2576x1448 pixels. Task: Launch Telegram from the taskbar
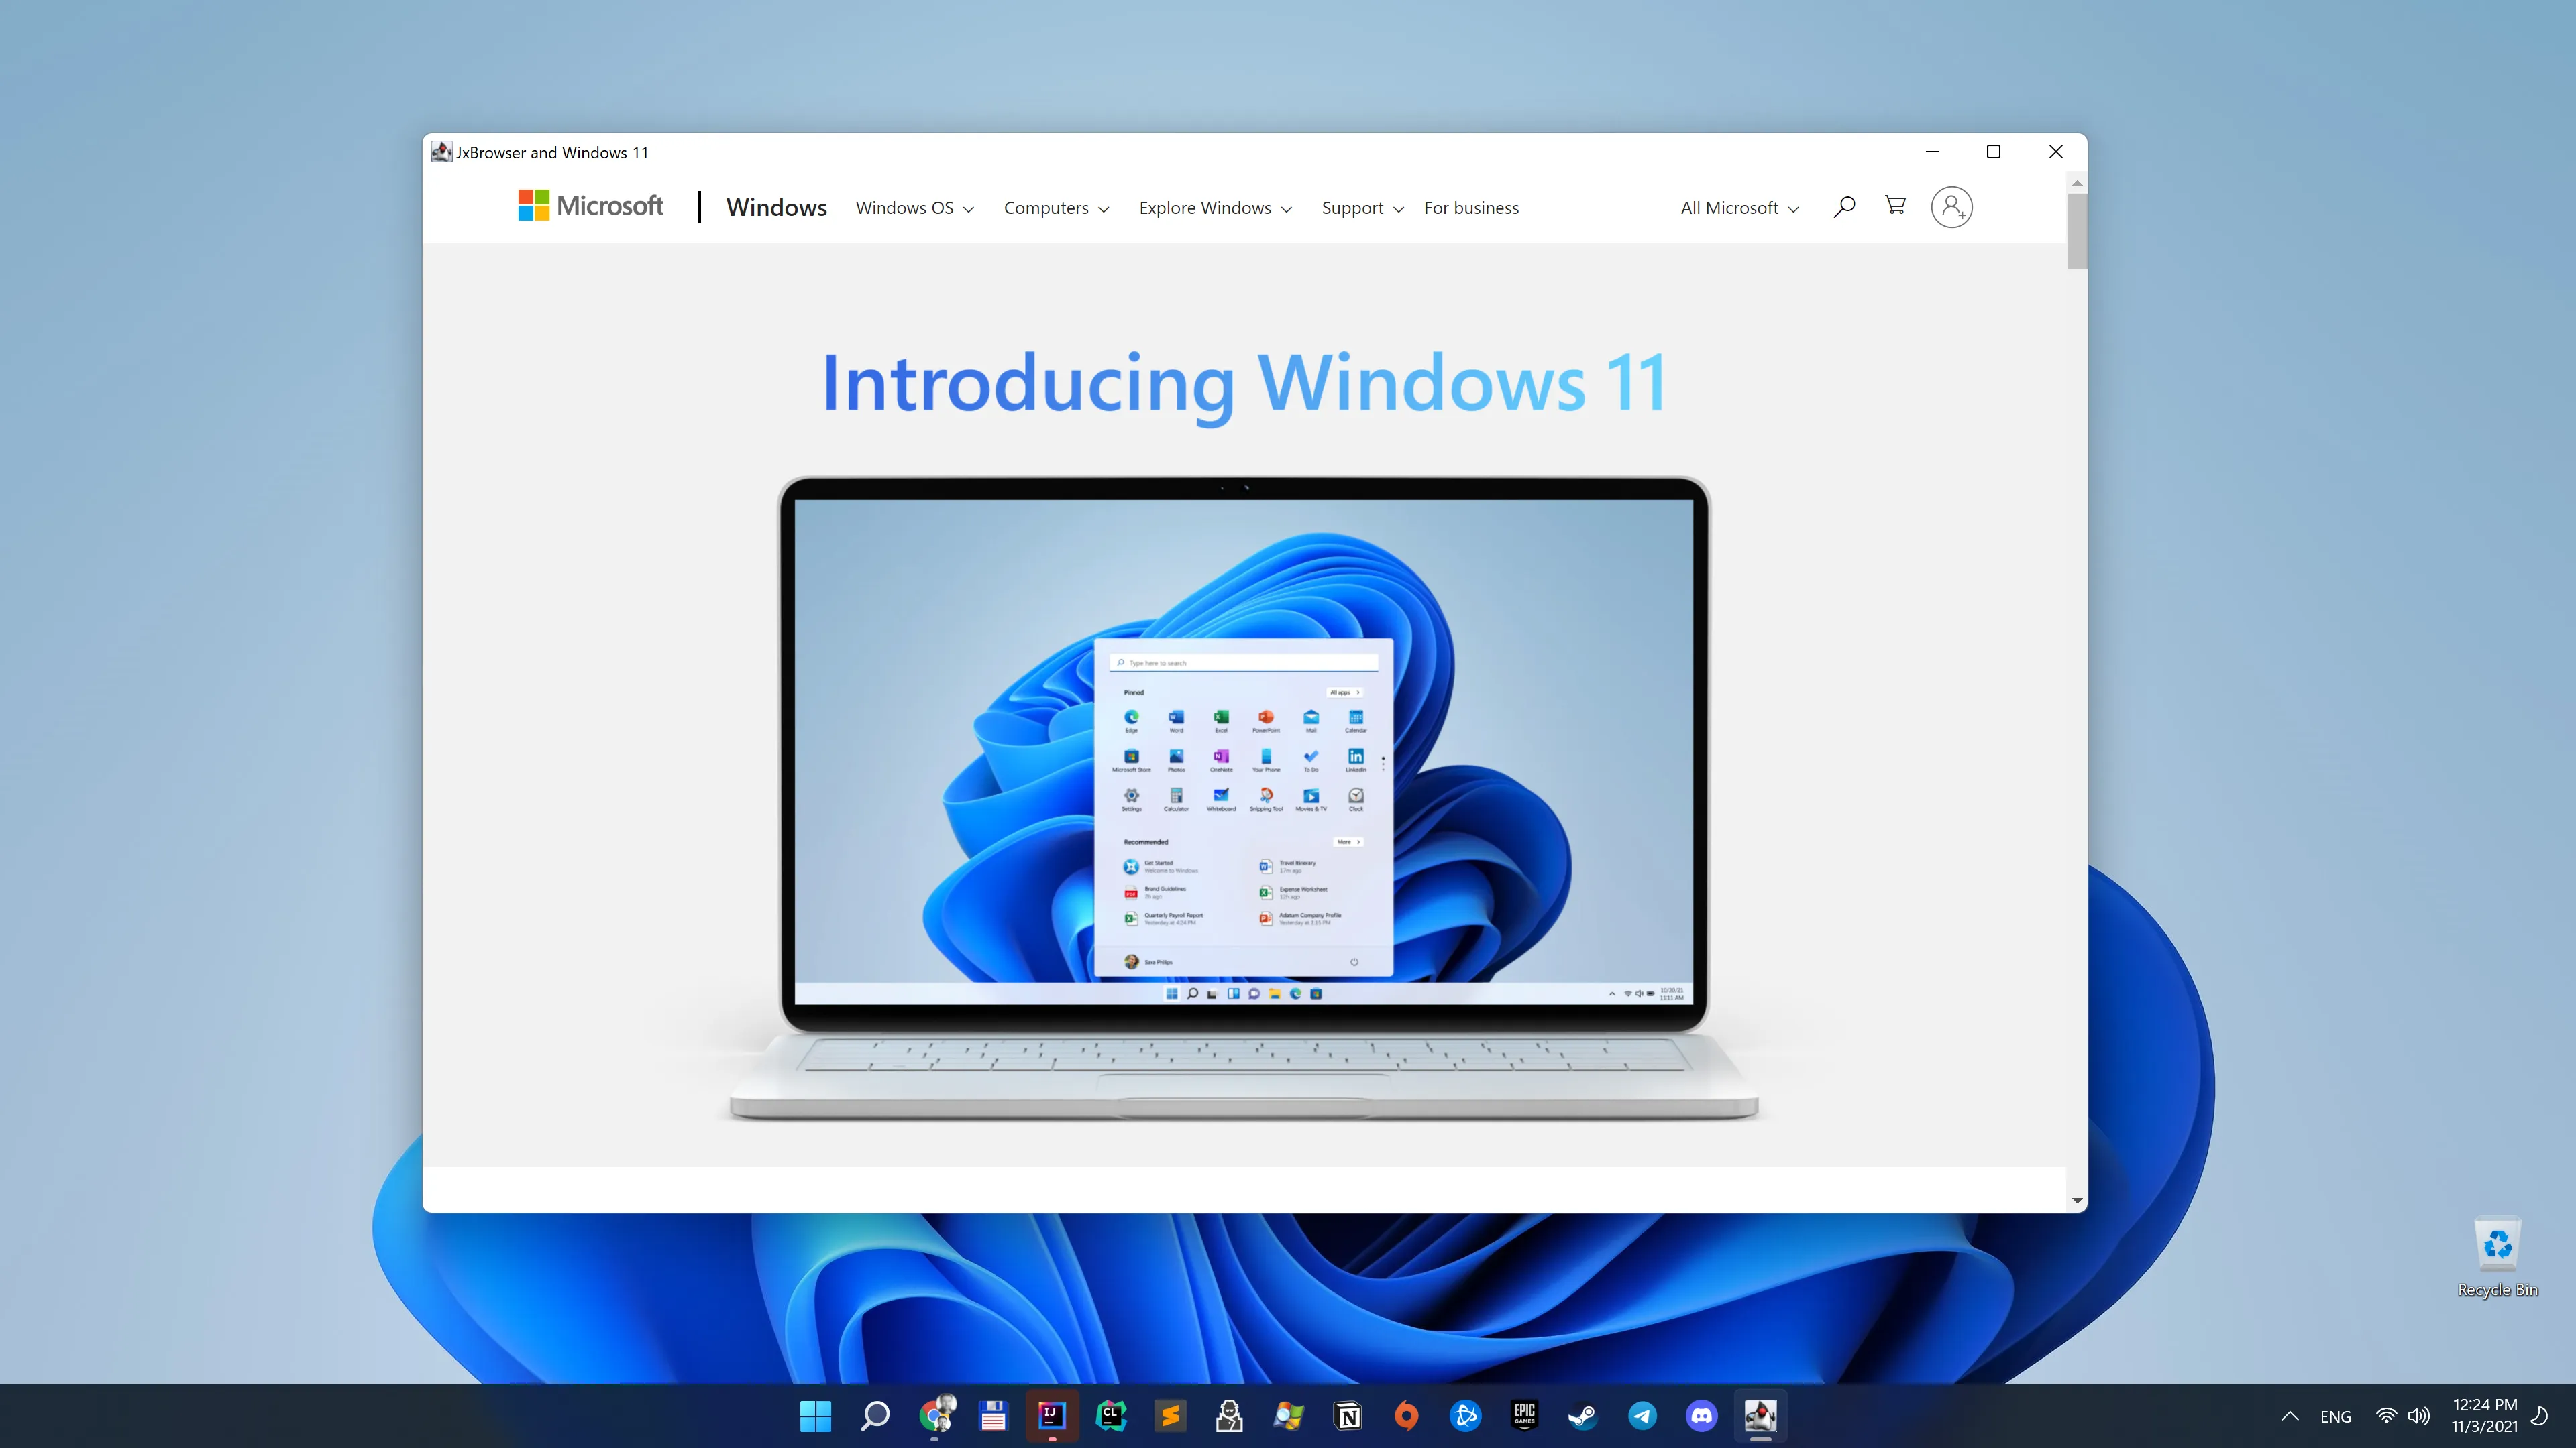click(x=1642, y=1415)
